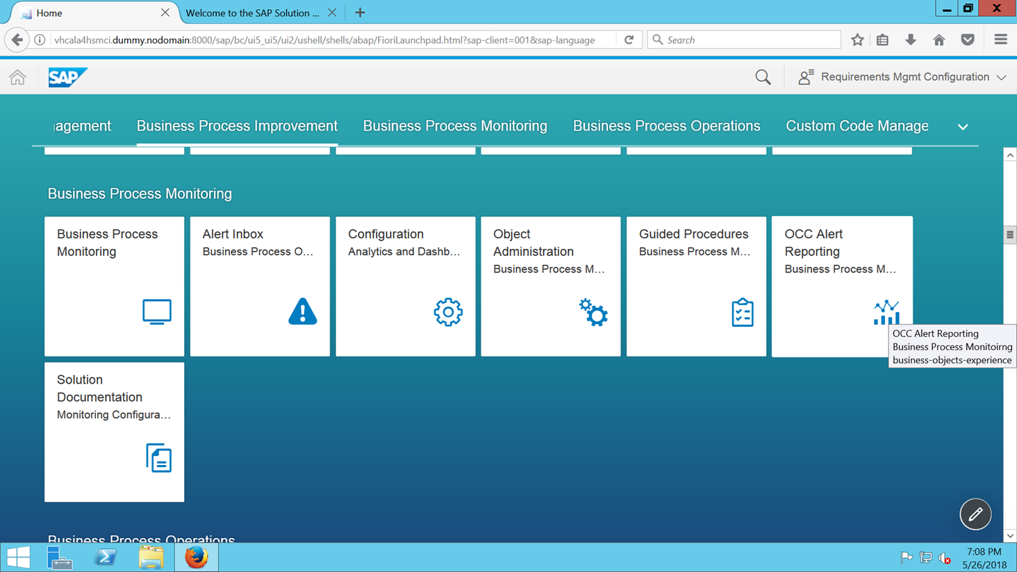
Task: Expand the tab overflow chevron dropdown
Action: click(x=963, y=126)
